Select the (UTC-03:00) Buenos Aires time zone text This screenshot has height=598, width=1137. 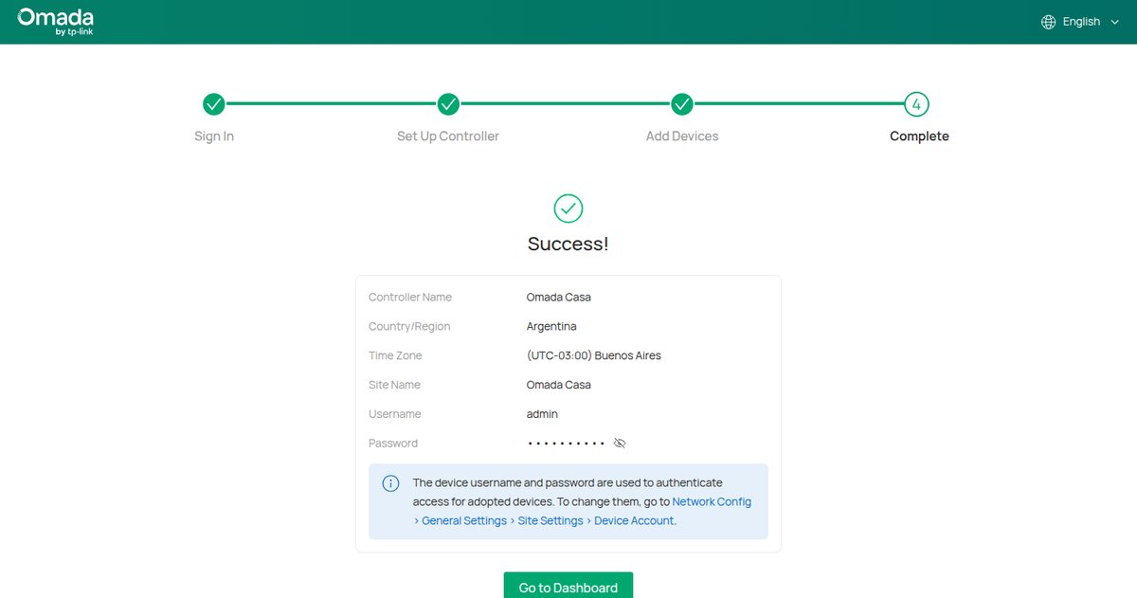pyautogui.click(x=594, y=355)
